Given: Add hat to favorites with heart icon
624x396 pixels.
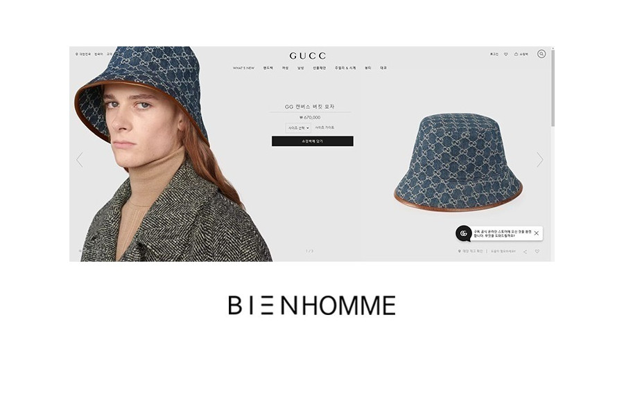Looking at the screenshot, I should tap(537, 251).
